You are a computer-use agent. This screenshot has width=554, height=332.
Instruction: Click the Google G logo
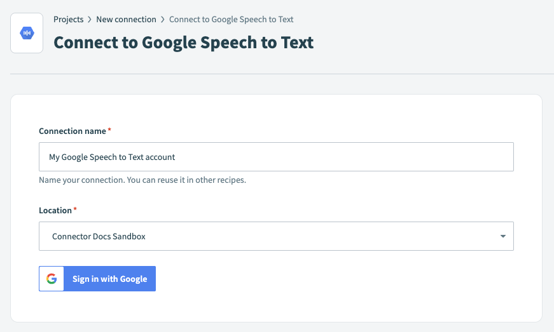[52, 279]
